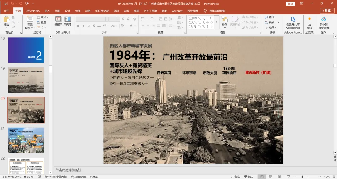The image size is (337, 179).
Task: Click the 登录 sign-in button
Action: (291, 4)
